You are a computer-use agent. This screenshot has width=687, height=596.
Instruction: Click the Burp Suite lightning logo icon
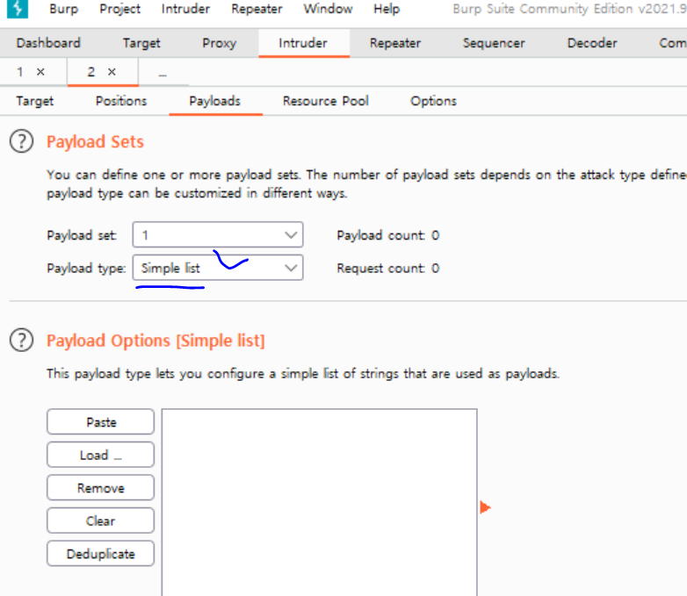18,8
